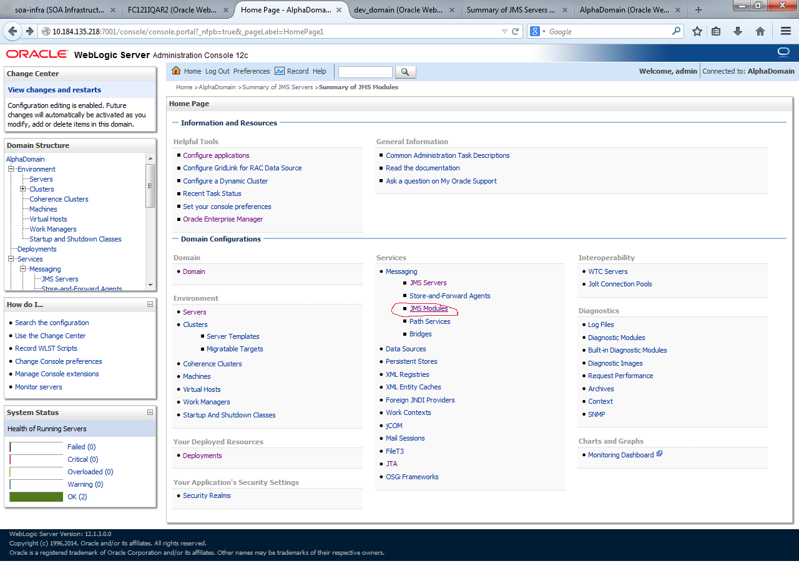
Task: Click the OK (2) health status link
Action: coord(77,497)
